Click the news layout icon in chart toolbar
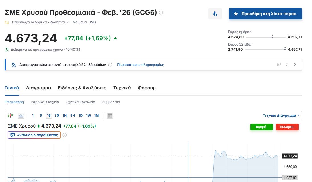This screenshot has height=182, width=312. (x=110, y=116)
